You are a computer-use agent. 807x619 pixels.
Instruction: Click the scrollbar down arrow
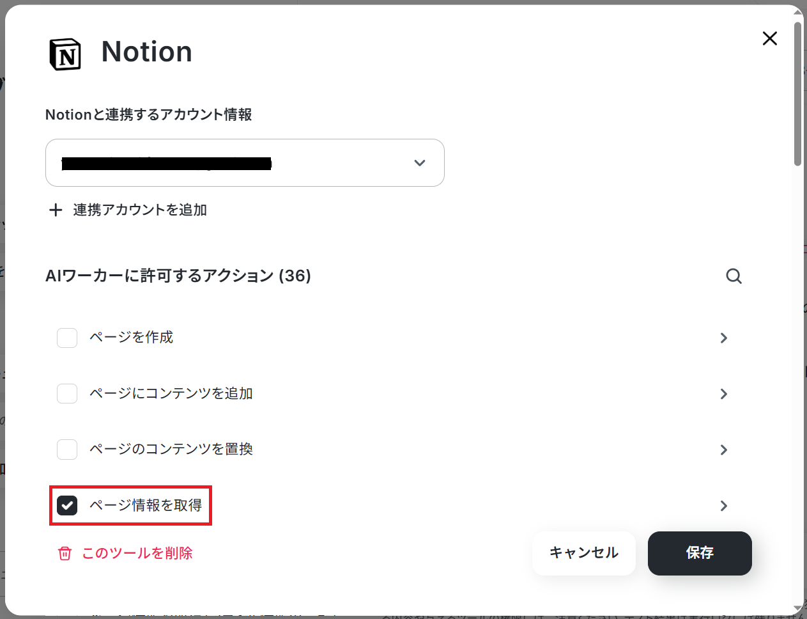tap(798, 608)
